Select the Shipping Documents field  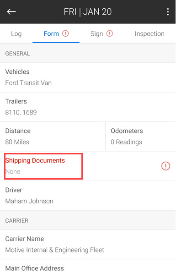click(x=88, y=166)
